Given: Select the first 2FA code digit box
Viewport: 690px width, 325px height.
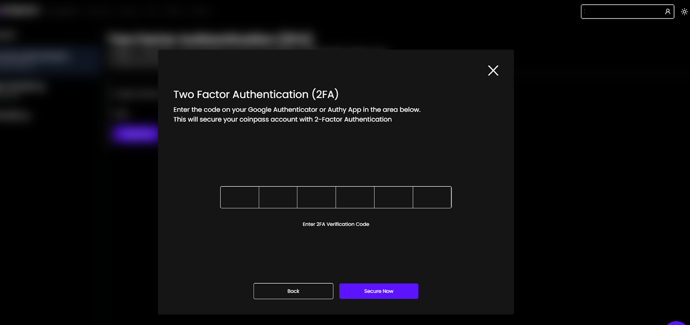Looking at the screenshot, I should (240, 197).
